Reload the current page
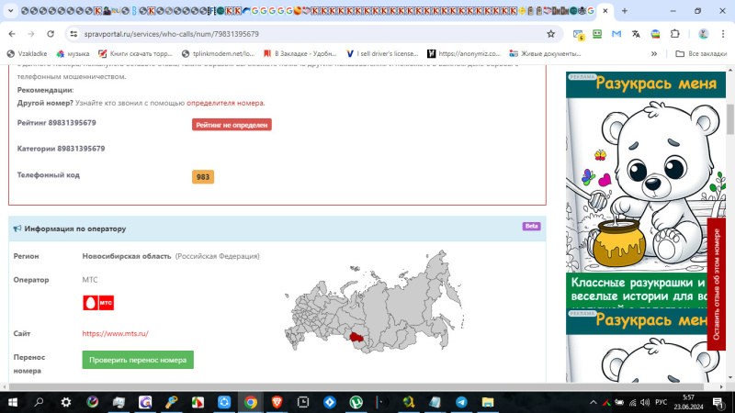This screenshot has width=735, height=413. 51,34
